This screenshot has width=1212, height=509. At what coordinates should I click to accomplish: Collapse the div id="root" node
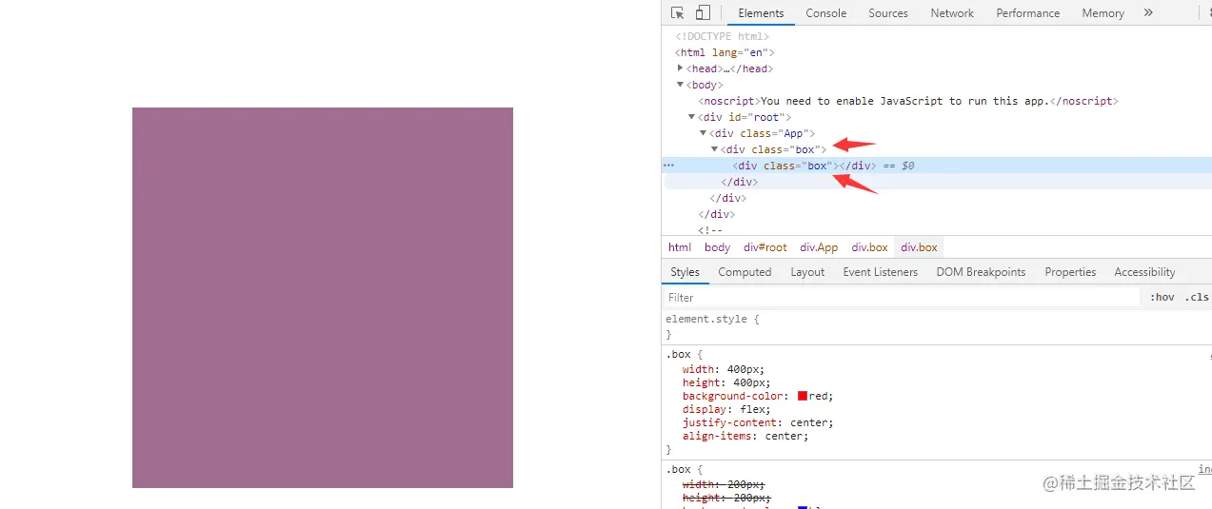point(691,117)
